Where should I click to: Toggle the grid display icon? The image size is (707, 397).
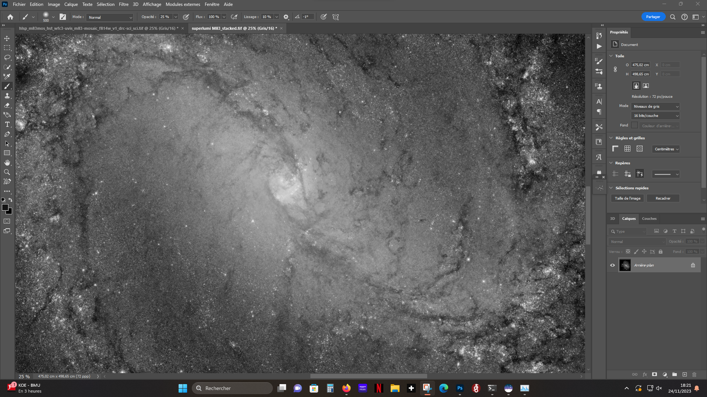627,149
